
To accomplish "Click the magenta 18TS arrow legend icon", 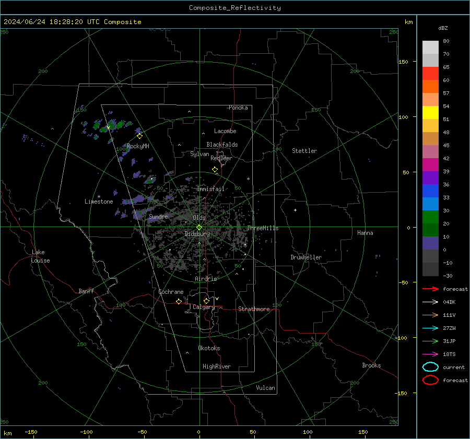I will 430,354.
